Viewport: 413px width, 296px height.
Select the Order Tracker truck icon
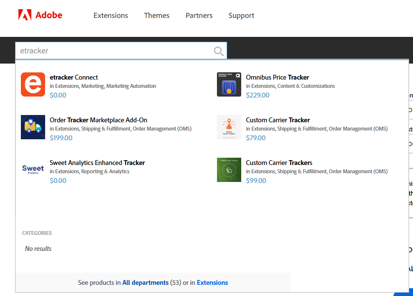(33, 127)
